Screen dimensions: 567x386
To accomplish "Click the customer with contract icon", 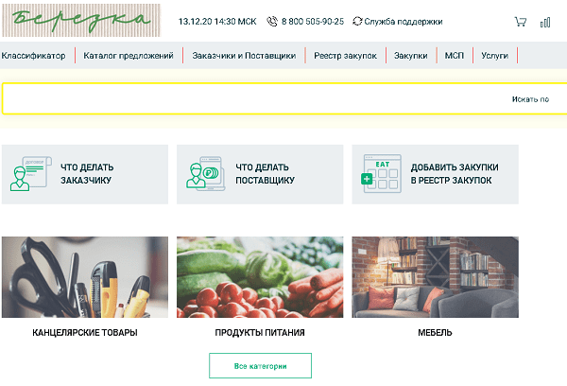I will [x=31, y=174].
